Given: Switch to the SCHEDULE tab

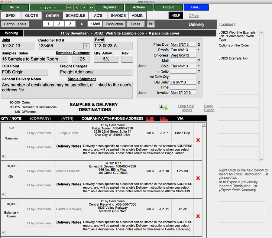Looking at the screenshot, I should (x=75, y=16).
